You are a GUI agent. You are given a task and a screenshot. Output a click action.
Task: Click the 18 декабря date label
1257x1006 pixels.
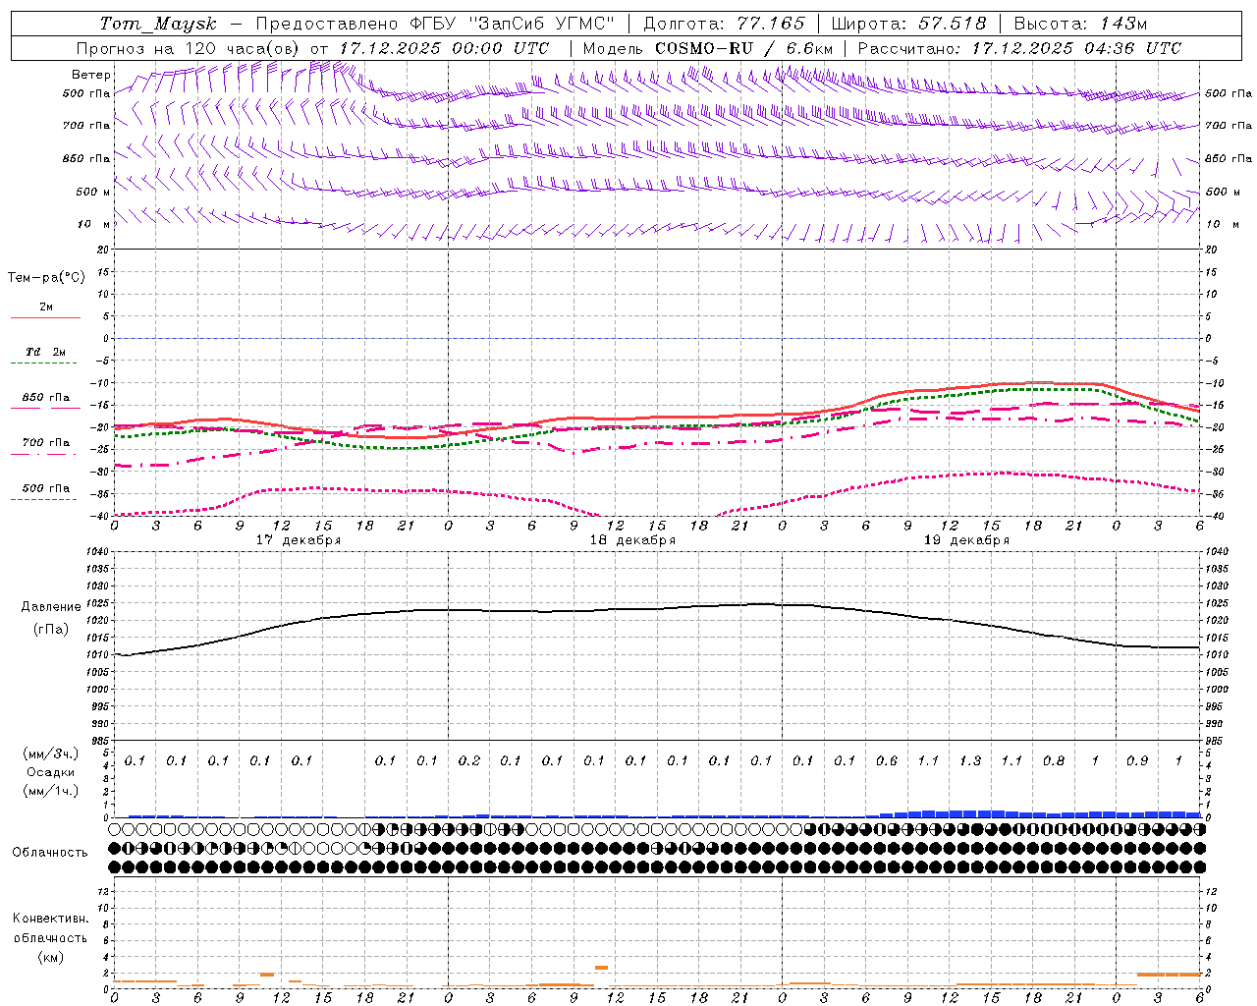(632, 540)
